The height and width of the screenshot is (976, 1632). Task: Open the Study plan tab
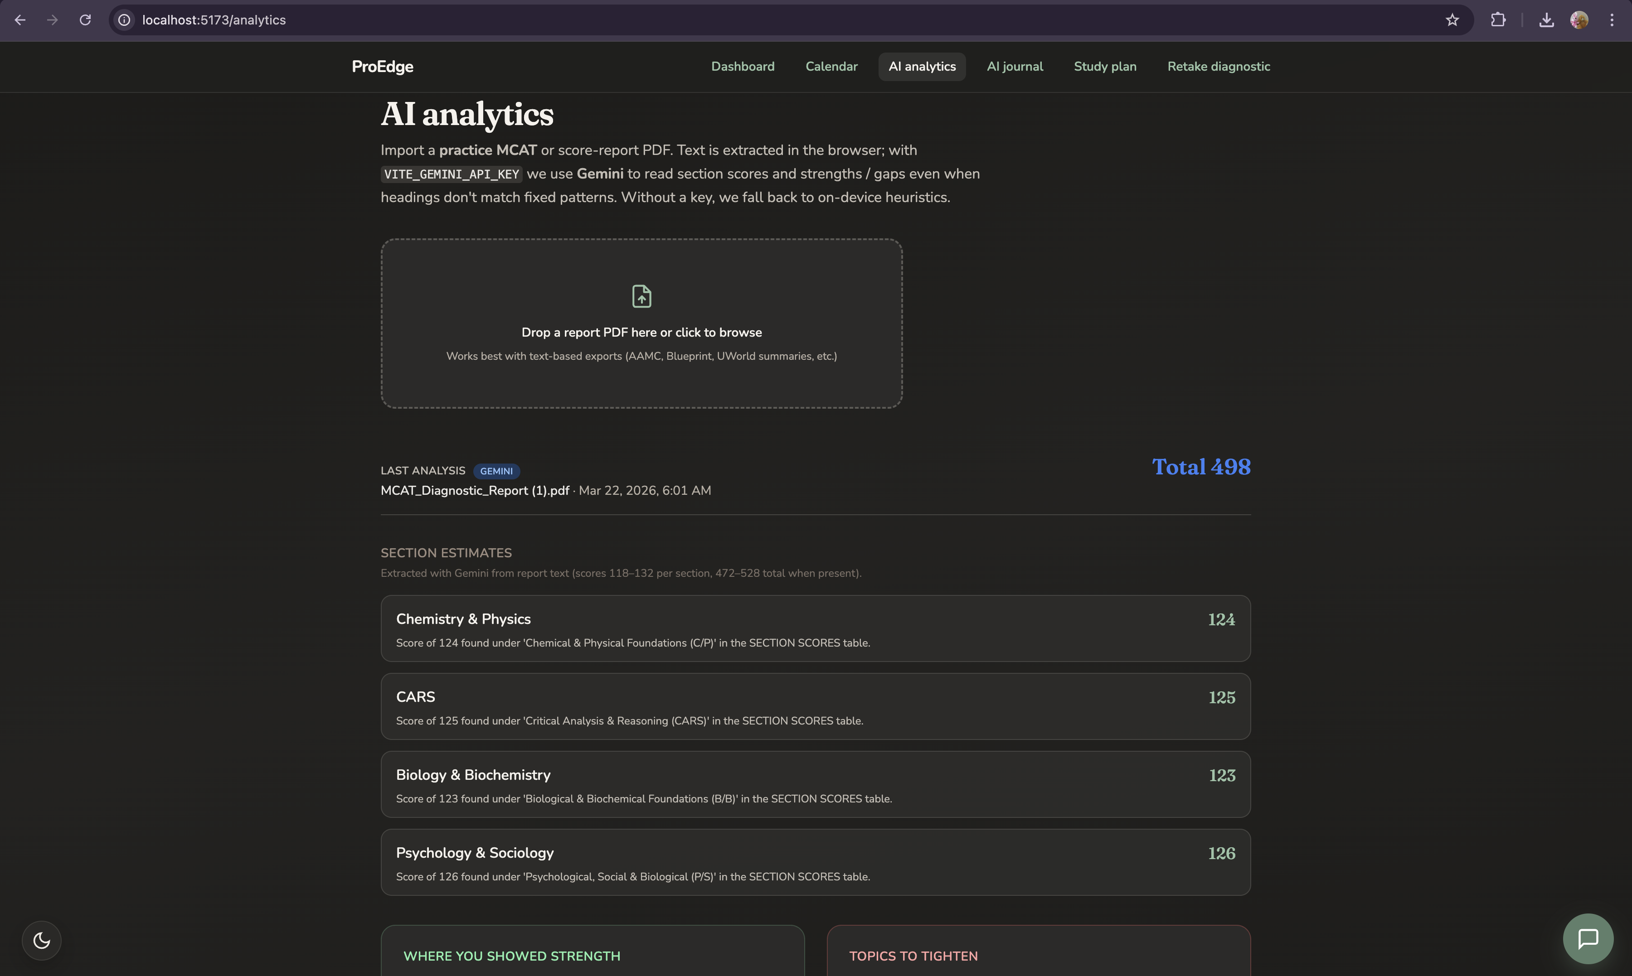[1104, 67]
